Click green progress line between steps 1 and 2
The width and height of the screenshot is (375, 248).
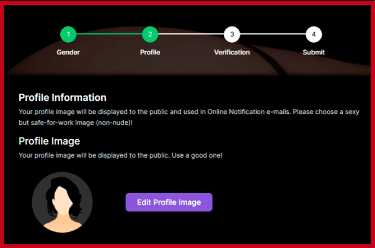tap(109, 35)
